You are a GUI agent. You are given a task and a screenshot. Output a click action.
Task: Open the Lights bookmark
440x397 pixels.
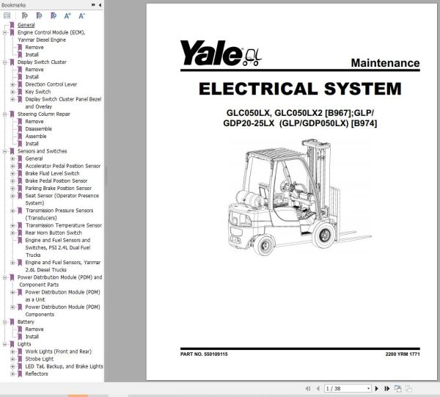24,344
